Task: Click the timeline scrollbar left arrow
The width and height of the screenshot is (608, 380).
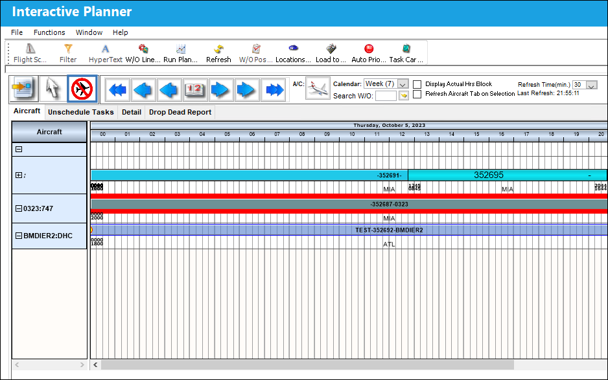Action: [x=95, y=365]
